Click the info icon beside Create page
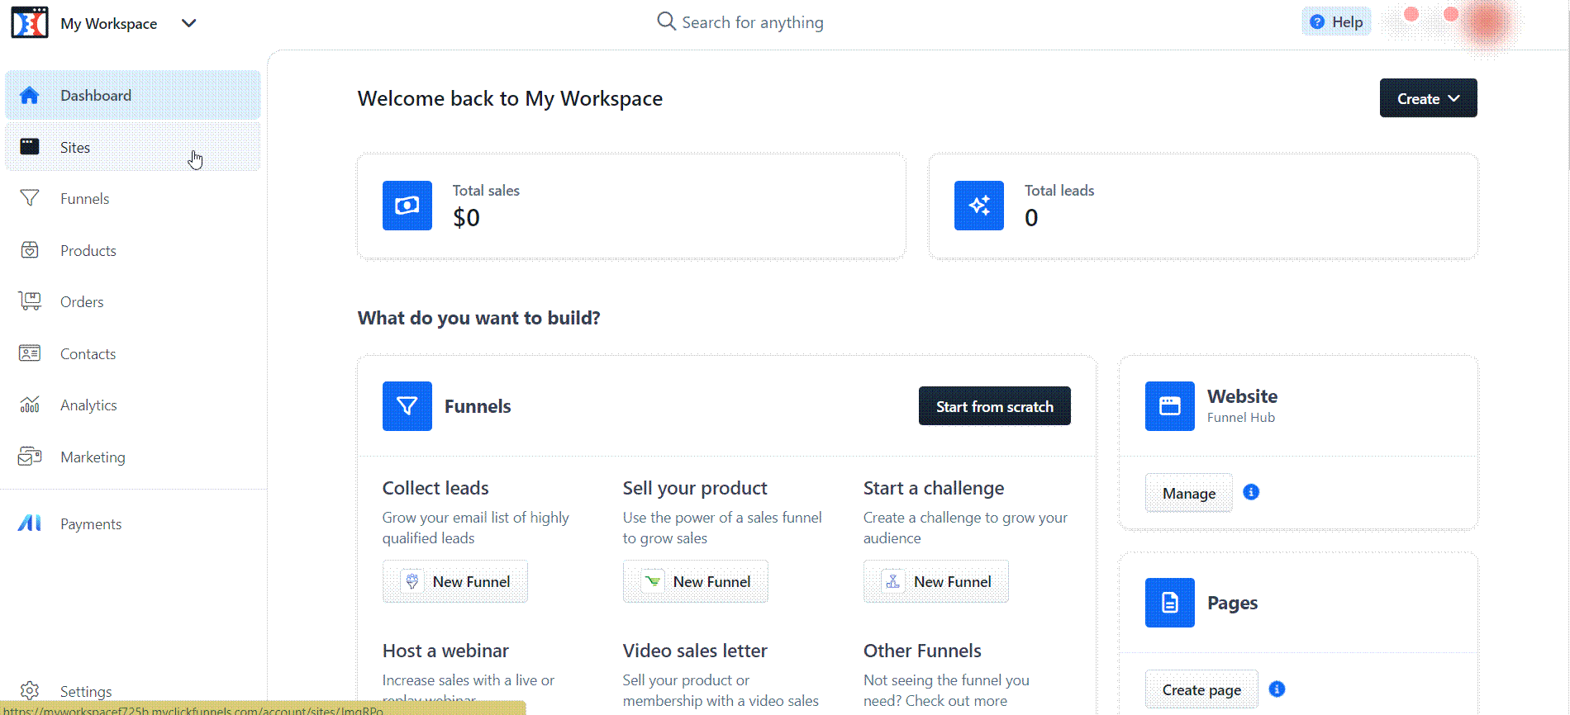This screenshot has height=715, width=1570. tap(1277, 689)
